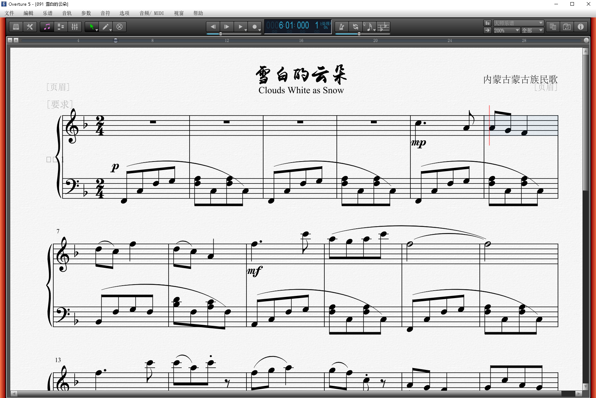Click the score title 雪白的云朵
This screenshot has height=398, width=596.
click(x=301, y=75)
